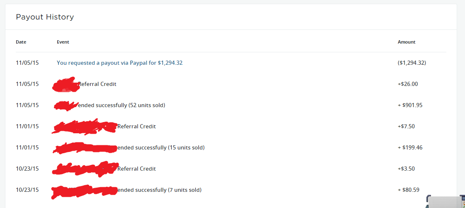Sort by the Amount column header

click(x=406, y=42)
